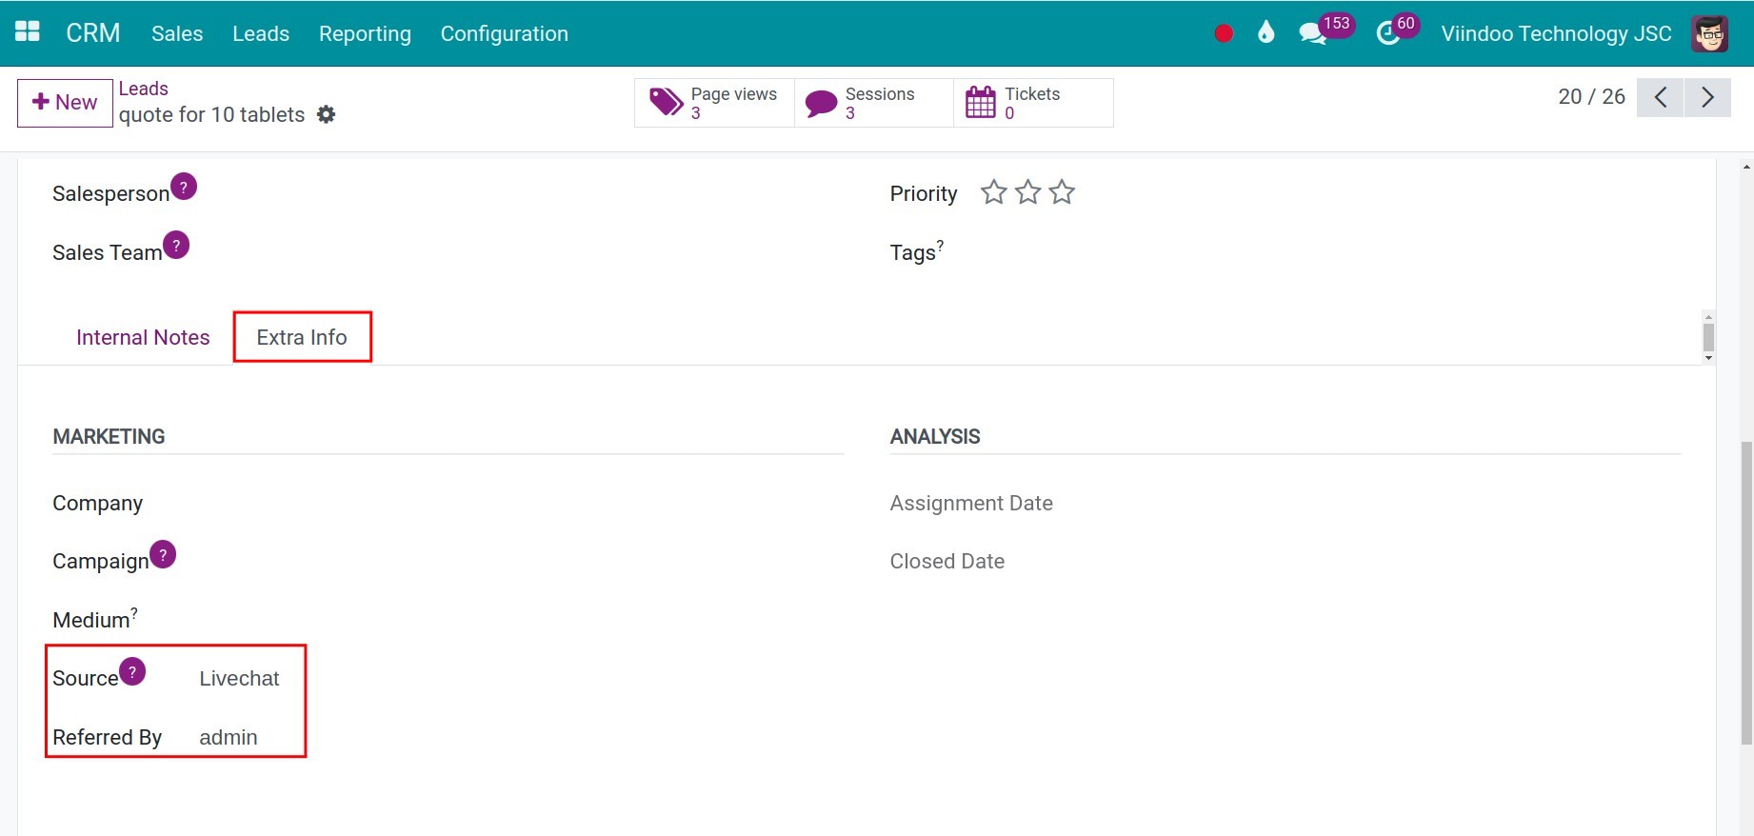Click the Closed Date label
The image size is (1754, 836).
click(947, 561)
